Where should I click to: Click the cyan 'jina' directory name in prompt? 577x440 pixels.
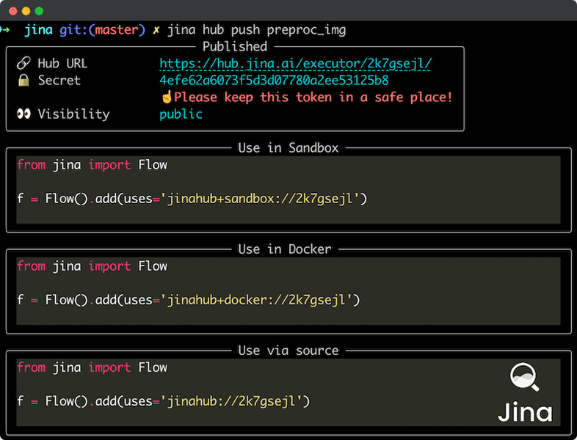tap(38, 30)
